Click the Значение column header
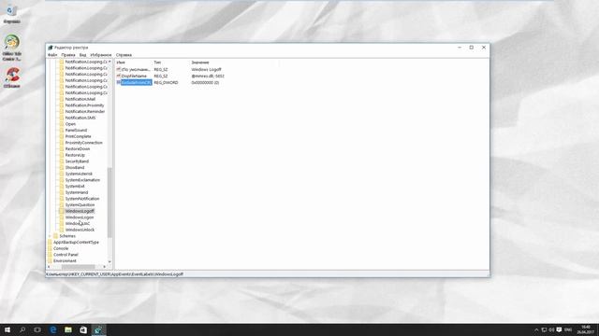Screen dimensions: 599x336 [x=200, y=63]
